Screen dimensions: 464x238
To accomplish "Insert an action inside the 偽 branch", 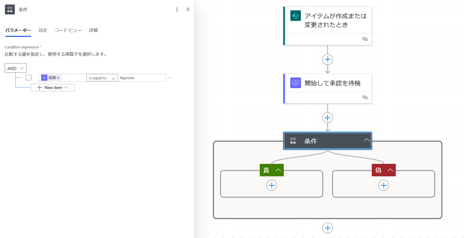I will click(383, 185).
